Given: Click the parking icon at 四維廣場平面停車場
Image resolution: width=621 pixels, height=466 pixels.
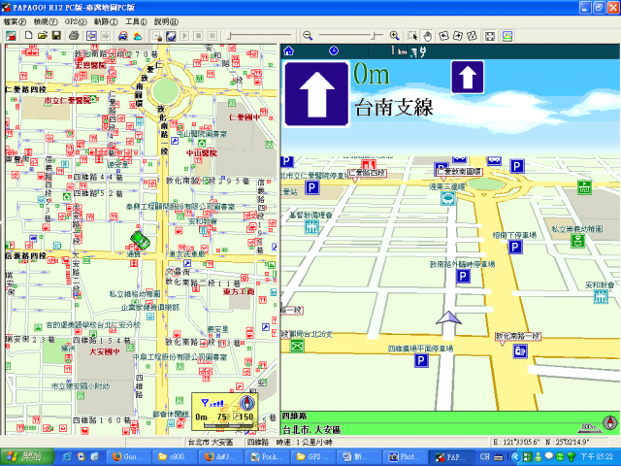Looking at the screenshot, I should pos(421,360).
